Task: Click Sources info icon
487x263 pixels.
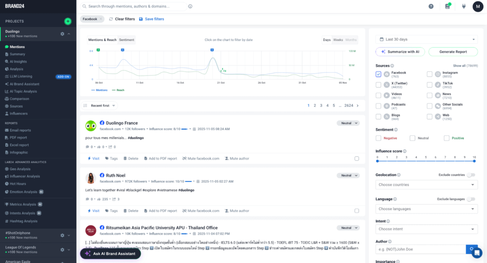Action: pos(392,66)
